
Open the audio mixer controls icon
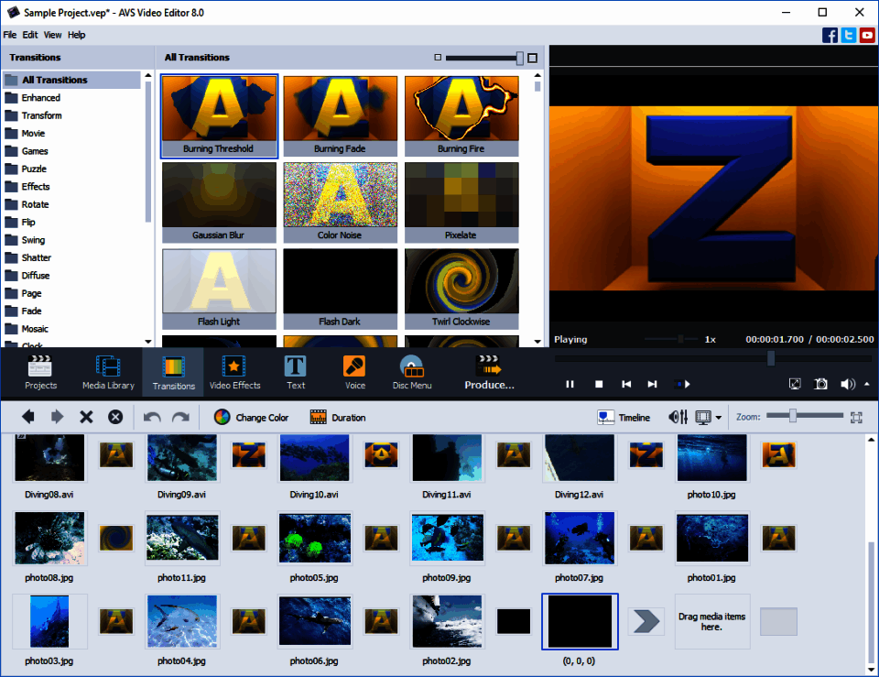tap(678, 417)
